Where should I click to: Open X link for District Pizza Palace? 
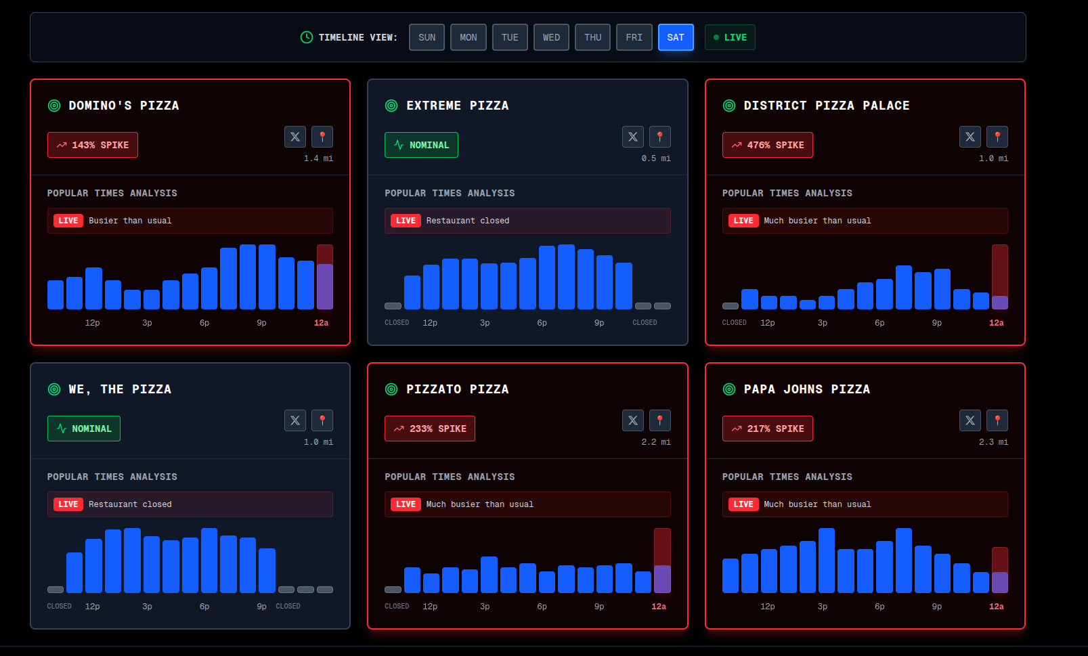click(x=970, y=137)
